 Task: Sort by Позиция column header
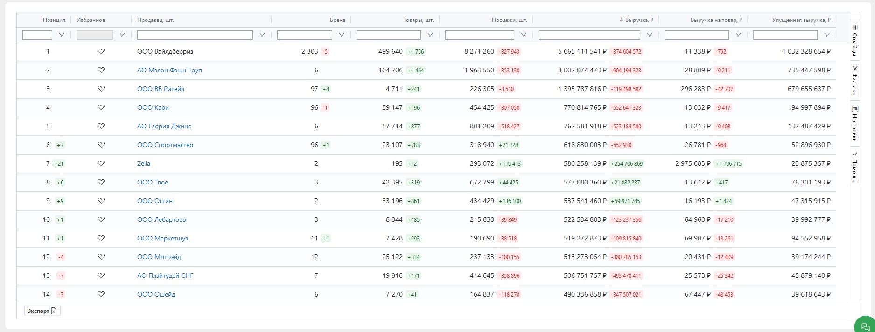click(x=54, y=20)
